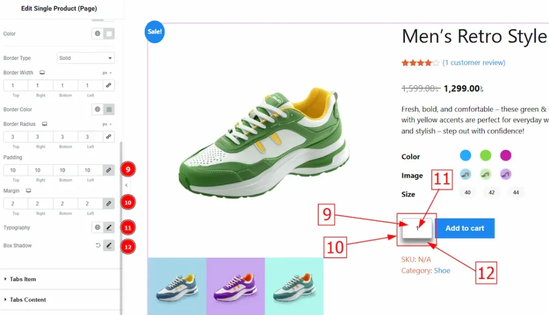
Task: Expand the Tabs Item section
Action: coord(23,279)
